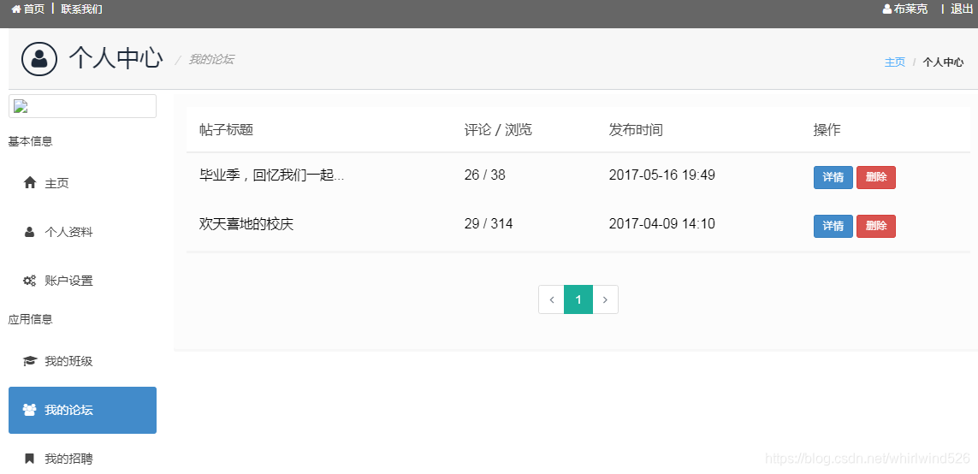The image size is (978, 474).
Task: Click the 我的论坛 subtitle in header
Action: click(x=211, y=59)
